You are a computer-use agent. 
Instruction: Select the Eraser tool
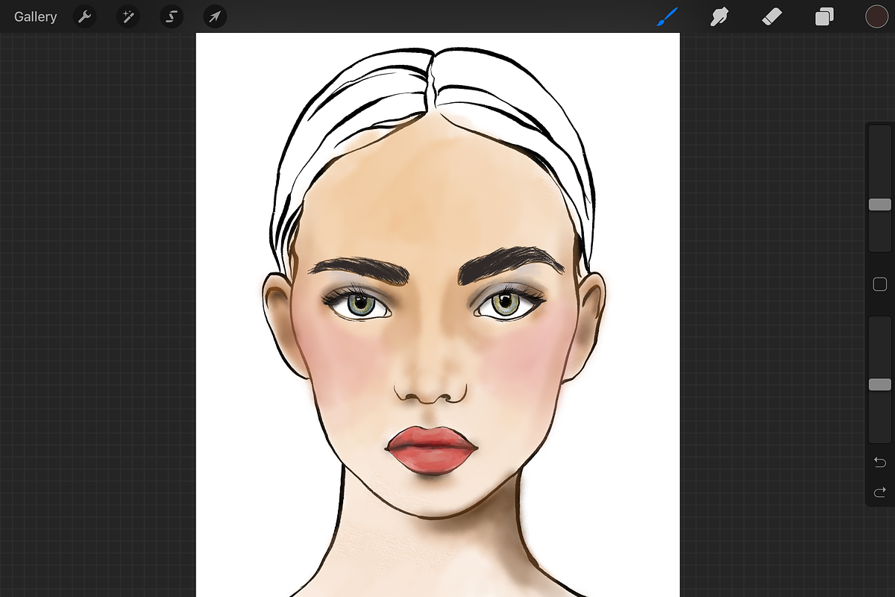(772, 16)
